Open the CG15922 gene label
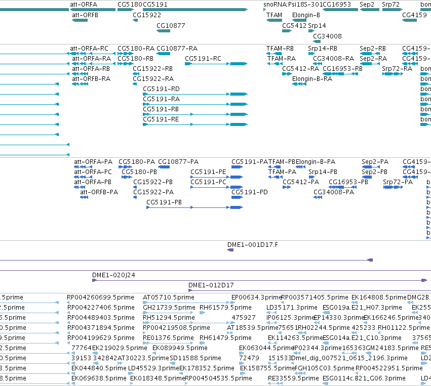431x386 pixels. click(147, 15)
